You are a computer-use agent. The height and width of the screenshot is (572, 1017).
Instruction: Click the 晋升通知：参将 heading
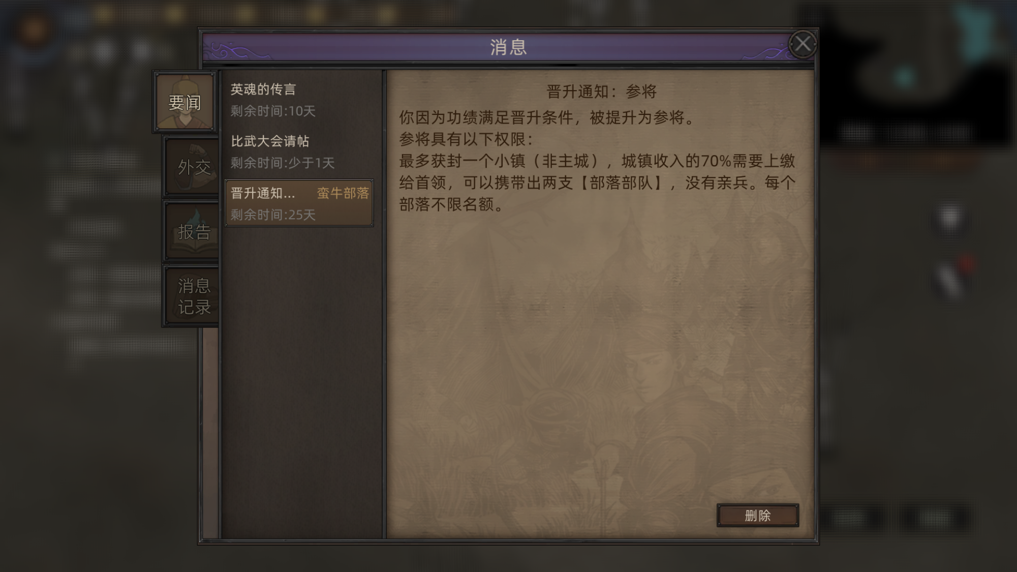[x=601, y=92]
